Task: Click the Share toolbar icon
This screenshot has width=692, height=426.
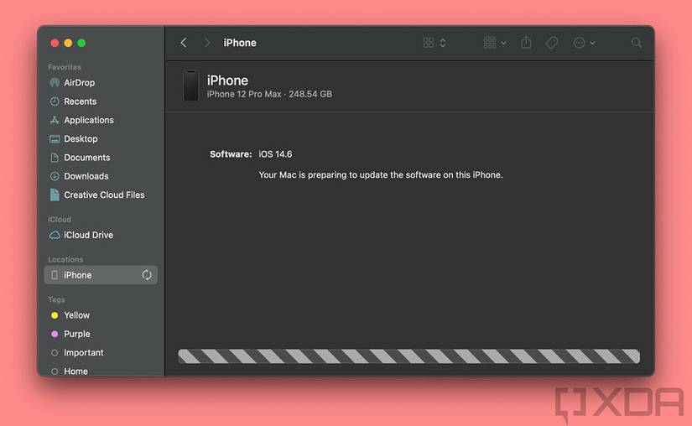Action: [x=526, y=43]
